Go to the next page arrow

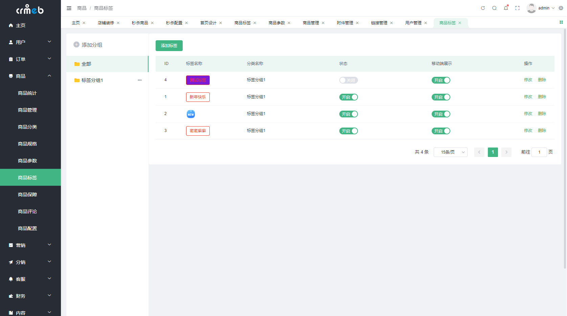click(x=506, y=152)
